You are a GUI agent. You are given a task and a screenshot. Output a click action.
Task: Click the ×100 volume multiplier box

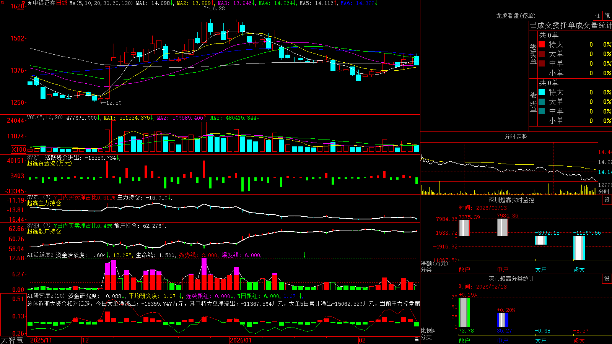point(19,149)
